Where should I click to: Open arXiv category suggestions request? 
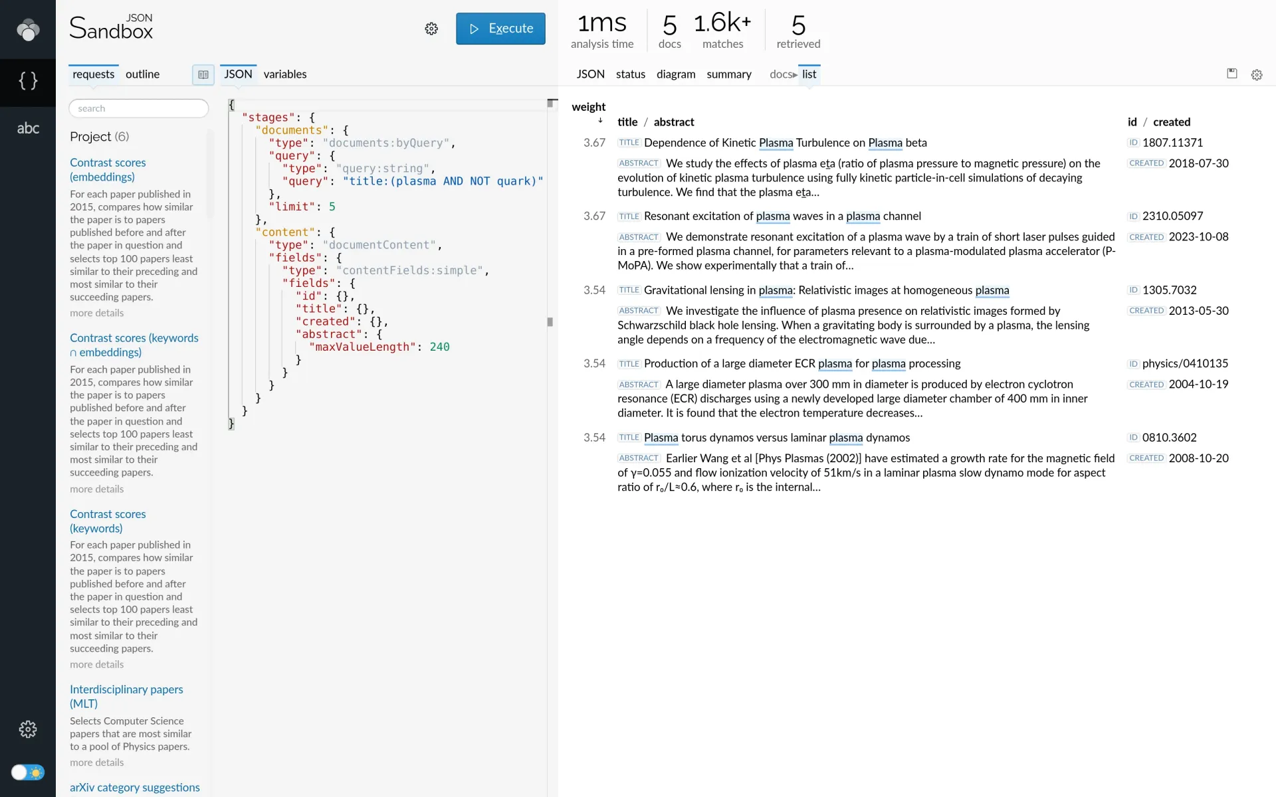135,787
